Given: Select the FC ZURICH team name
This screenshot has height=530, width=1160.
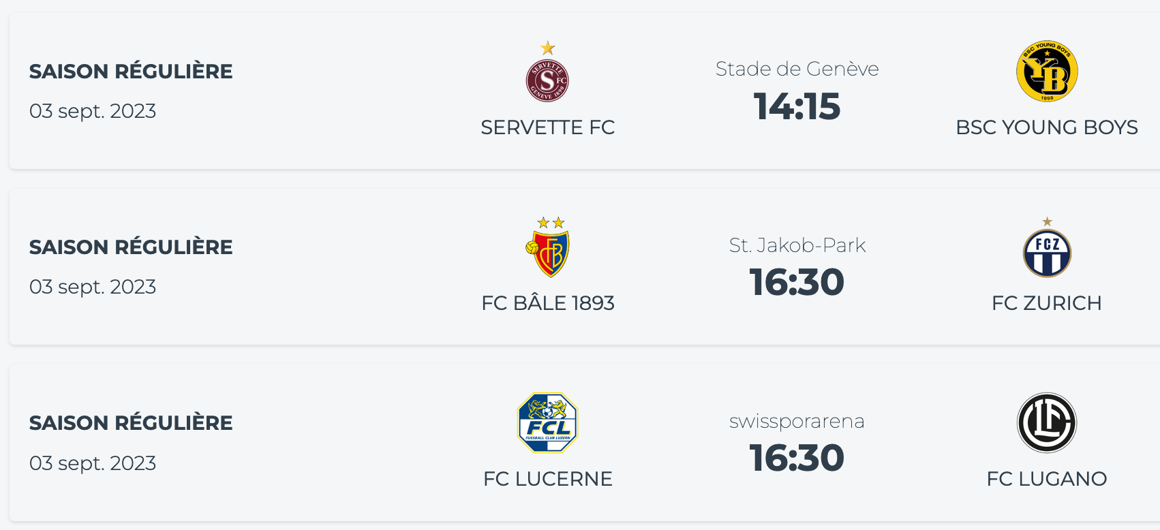Looking at the screenshot, I should click(x=1047, y=303).
